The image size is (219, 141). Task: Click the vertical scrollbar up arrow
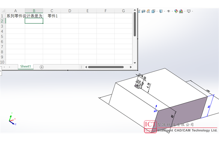pyautogui.click(x=135, y=10)
